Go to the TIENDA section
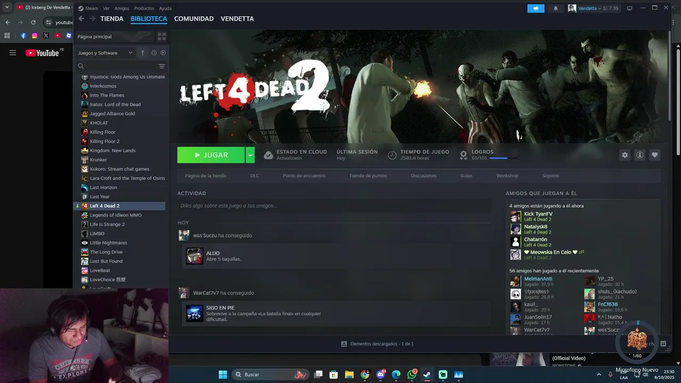Image resolution: width=681 pixels, height=383 pixels. click(x=112, y=19)
